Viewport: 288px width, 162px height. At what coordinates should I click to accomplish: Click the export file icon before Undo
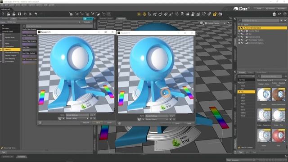click(x=30, y=14)
